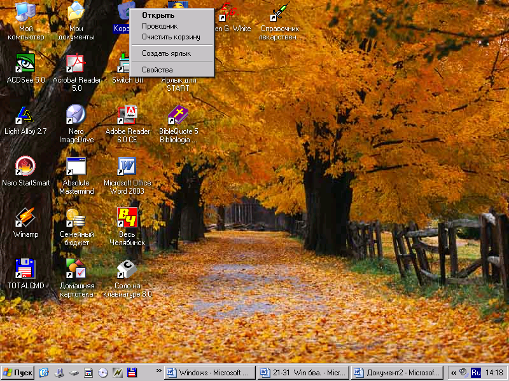This screenshot has width=509, height=381.
Task: Choose Проводник in the context menu
Action: [172, 26]
